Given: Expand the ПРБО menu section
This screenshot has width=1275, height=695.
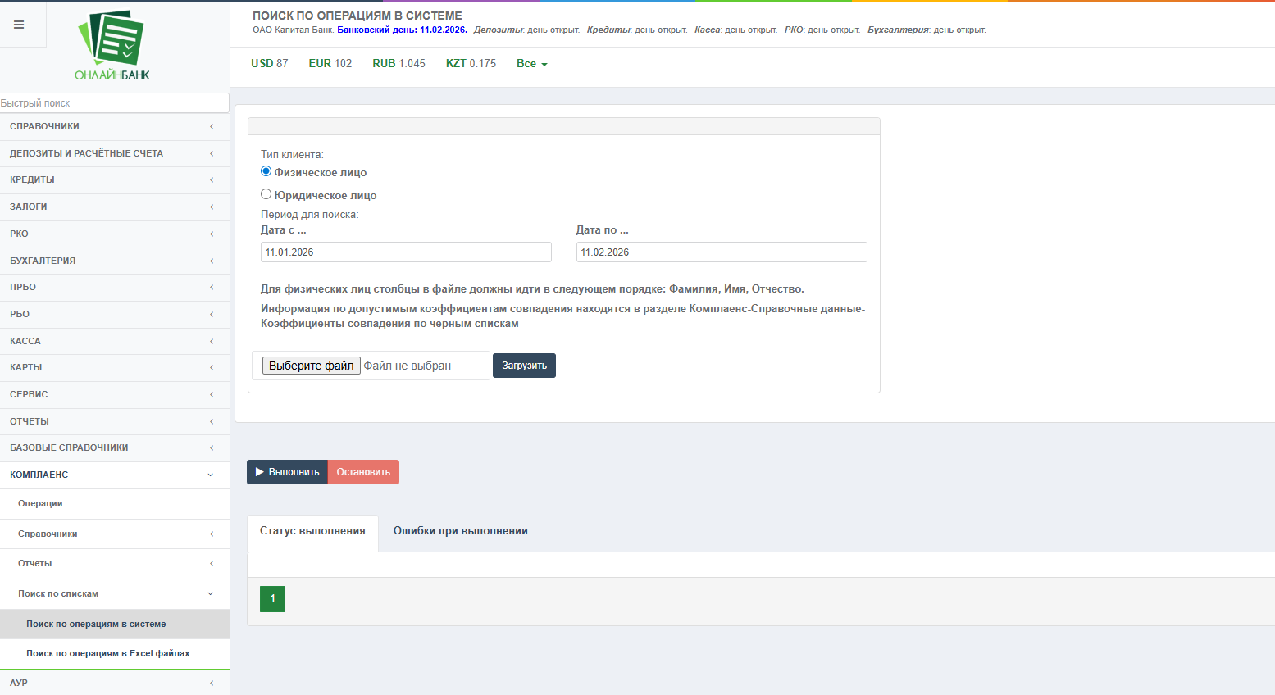Looking at the screenshot, I should click(x=115, y=288).
